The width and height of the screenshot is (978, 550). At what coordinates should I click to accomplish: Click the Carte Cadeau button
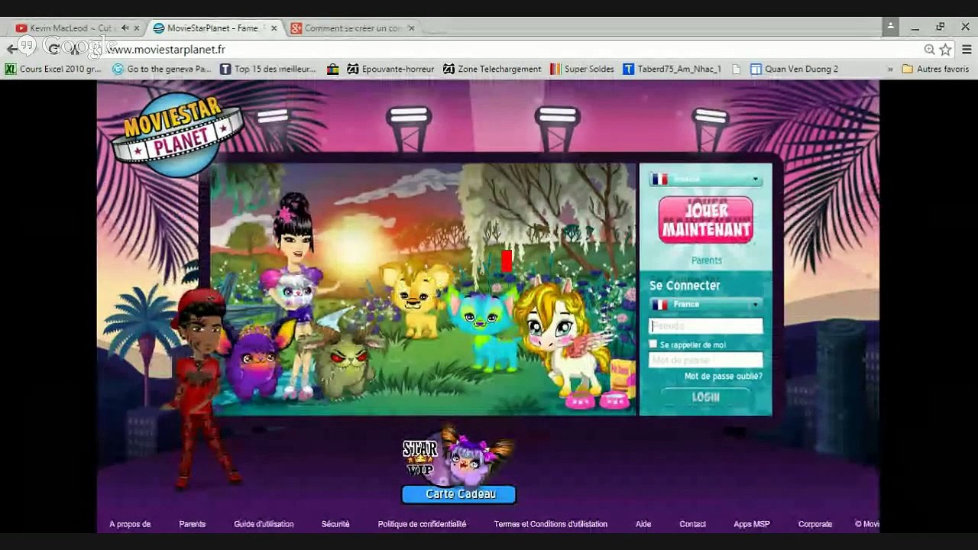pos(459,494)
